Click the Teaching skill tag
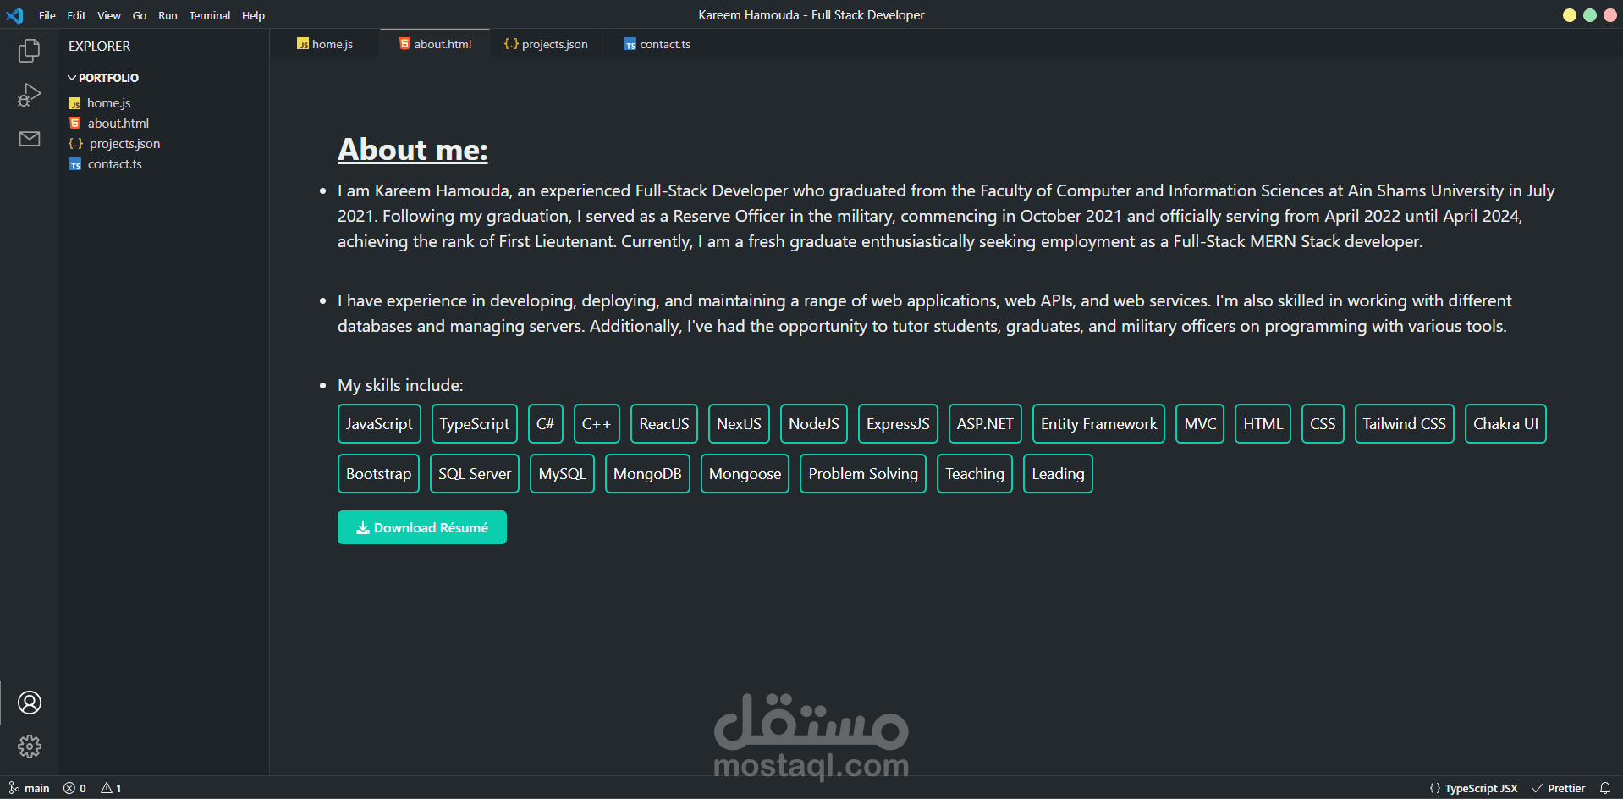 point(975,474)
